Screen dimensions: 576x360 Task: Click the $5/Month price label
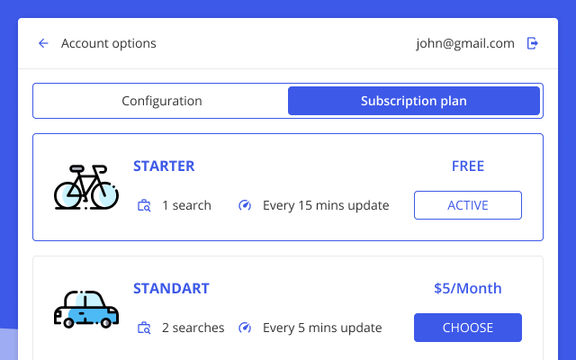pos(468,289)
